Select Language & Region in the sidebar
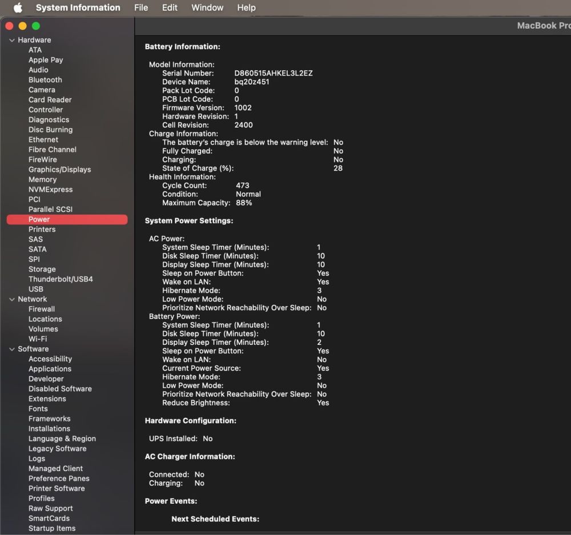 (62, 439)
